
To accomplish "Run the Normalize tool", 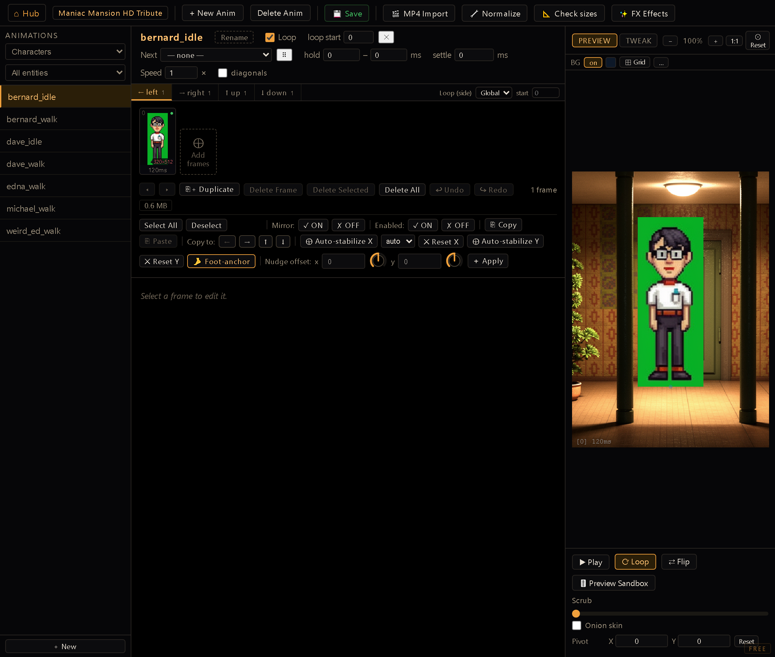I will (x=494, y=13).
